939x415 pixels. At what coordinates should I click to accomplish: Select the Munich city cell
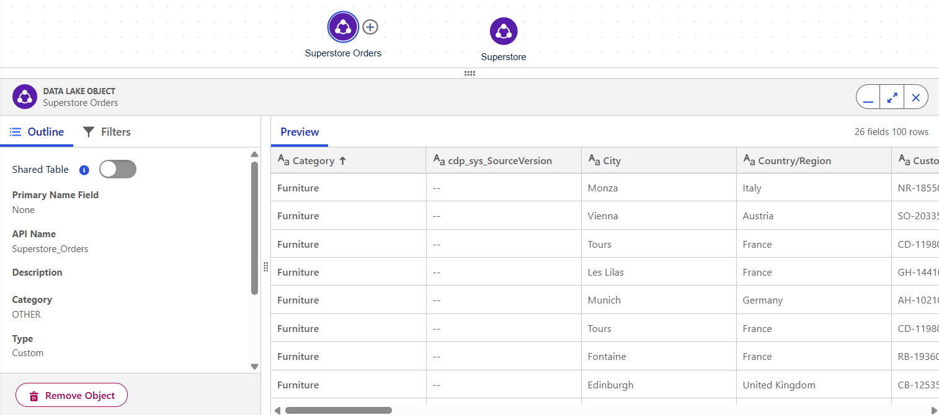point(659,300)
